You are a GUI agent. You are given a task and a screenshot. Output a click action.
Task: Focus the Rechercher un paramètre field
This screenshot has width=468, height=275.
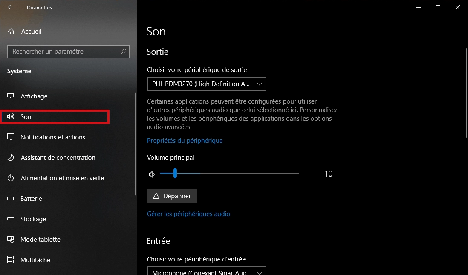coord(64,52)
